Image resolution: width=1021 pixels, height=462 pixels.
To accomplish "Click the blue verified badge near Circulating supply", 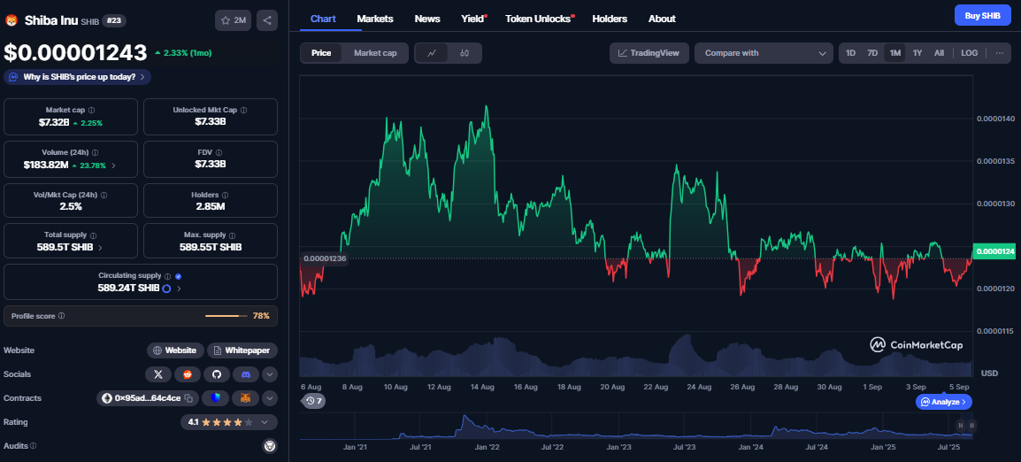I will pos(179,276).
